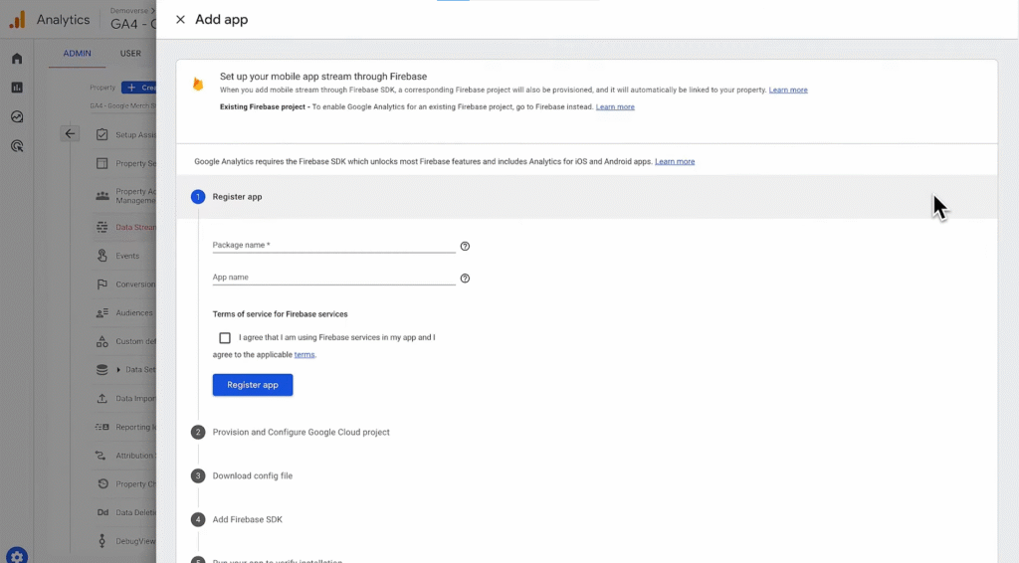Click the Firebase flame icon

[x=198, y=84]
